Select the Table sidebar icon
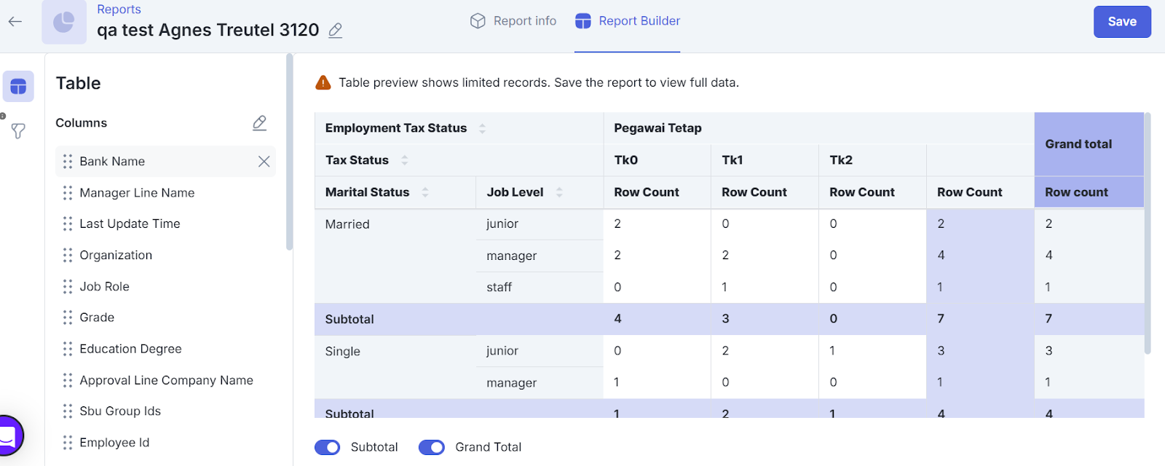1165x466 pixels. pos(18,87)
